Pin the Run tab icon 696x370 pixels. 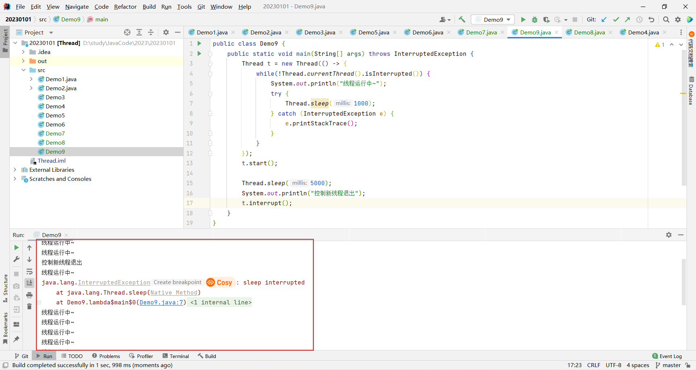coord(16,339)
